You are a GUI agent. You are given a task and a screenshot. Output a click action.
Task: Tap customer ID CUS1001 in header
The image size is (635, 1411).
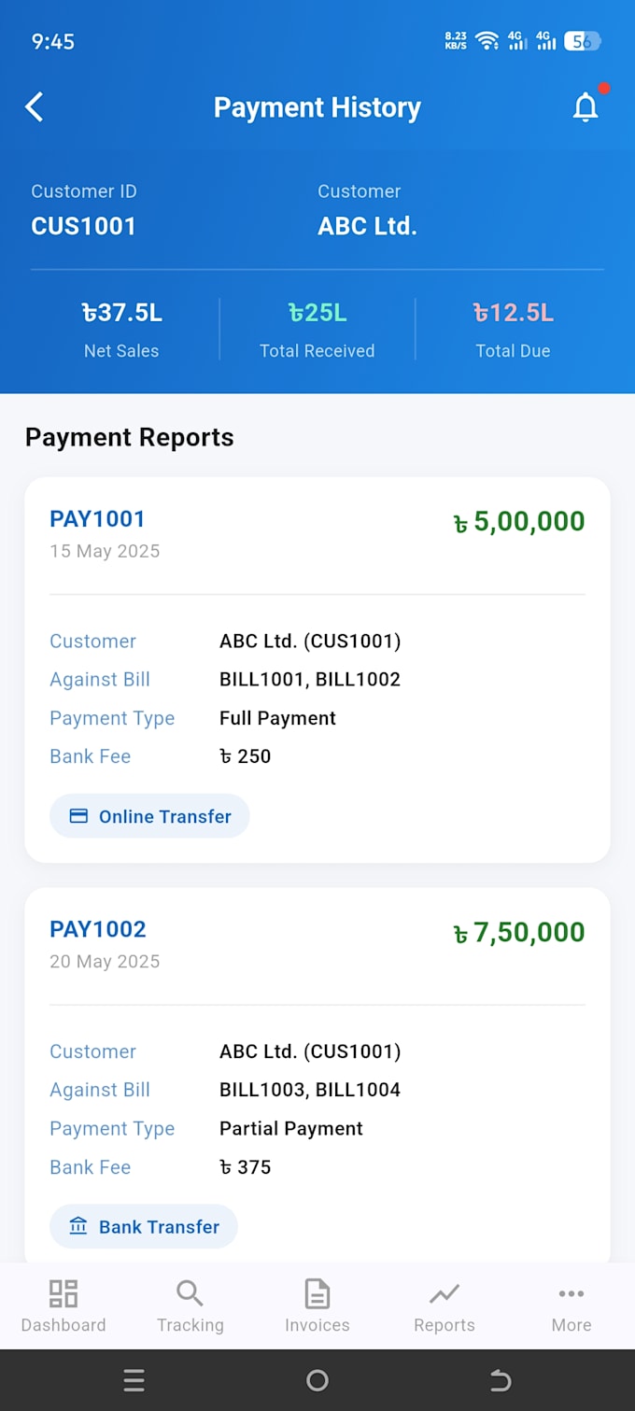coord(83,226)
